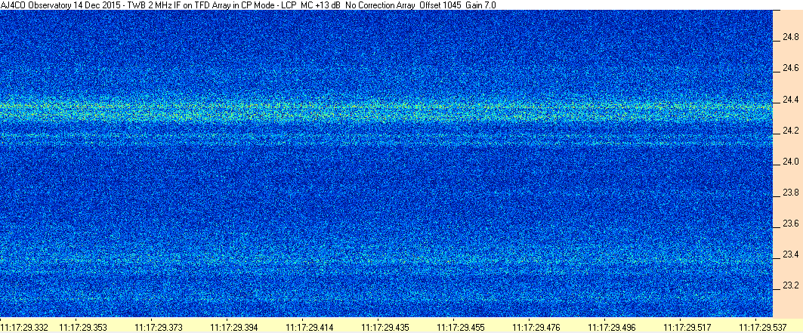This screenshot has height=333, width=803.
Task: Click the 'MC +13 dB' header text
Action: [321, 5]
